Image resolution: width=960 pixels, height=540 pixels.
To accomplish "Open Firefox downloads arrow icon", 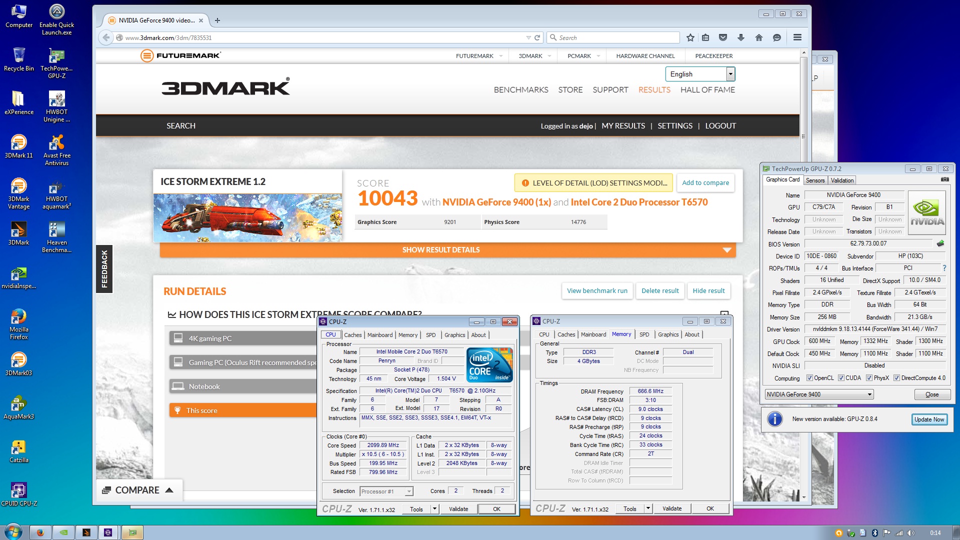I will pos(741,37).
